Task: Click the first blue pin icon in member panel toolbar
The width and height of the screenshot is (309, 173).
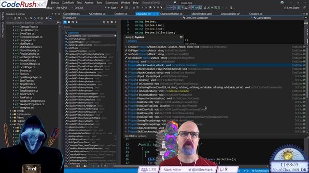Action: [x=65, y=22]
